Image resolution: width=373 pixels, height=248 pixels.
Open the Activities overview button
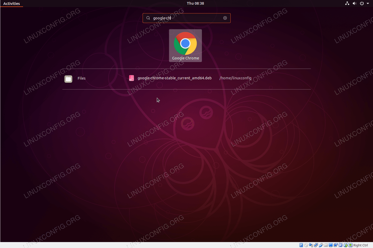(x=12, y=3)
